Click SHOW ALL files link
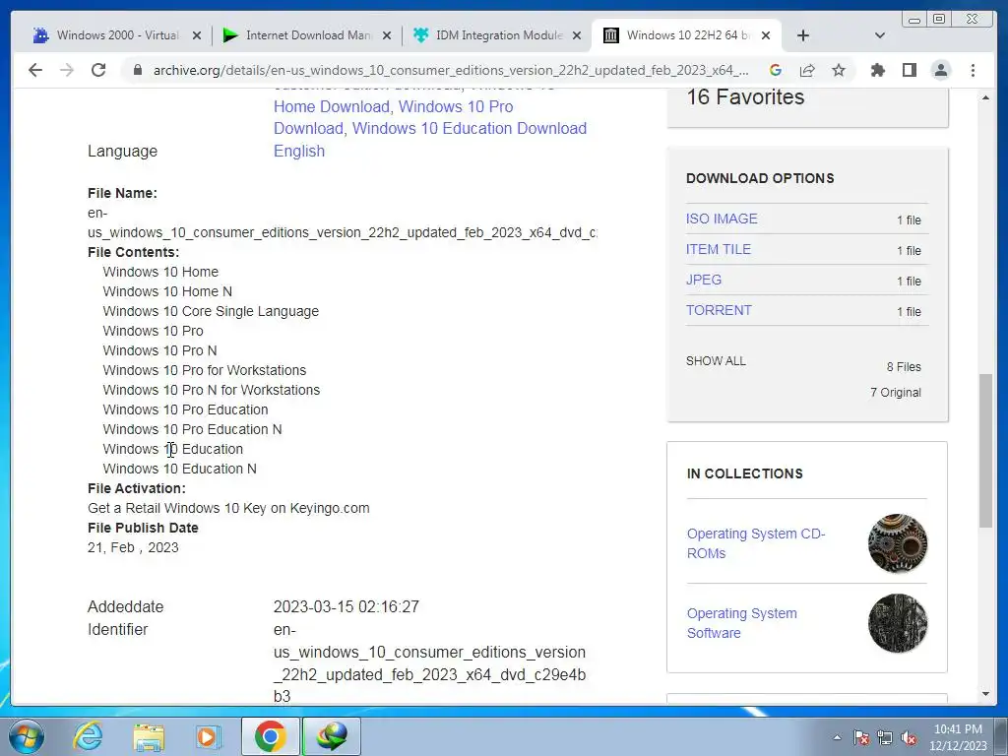This screenshot has height=756, width=1008. point(716,360)
